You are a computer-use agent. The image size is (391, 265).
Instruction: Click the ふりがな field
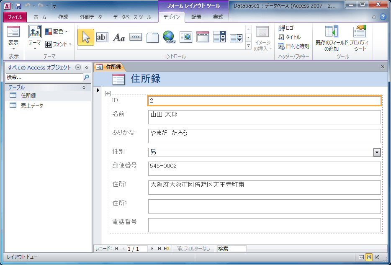[x=264, y=136]
